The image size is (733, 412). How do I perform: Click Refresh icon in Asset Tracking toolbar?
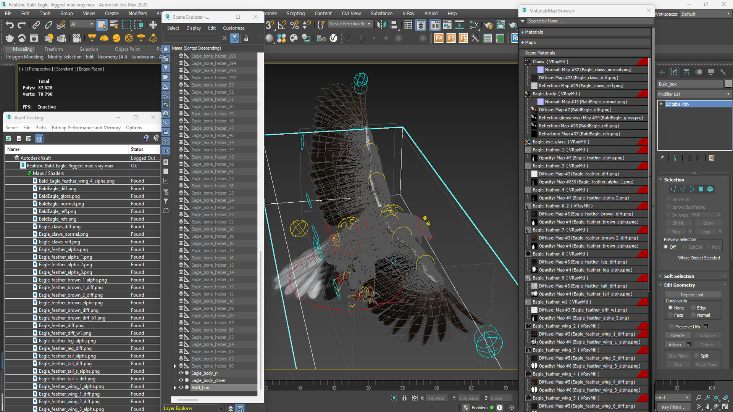(8, 138)
